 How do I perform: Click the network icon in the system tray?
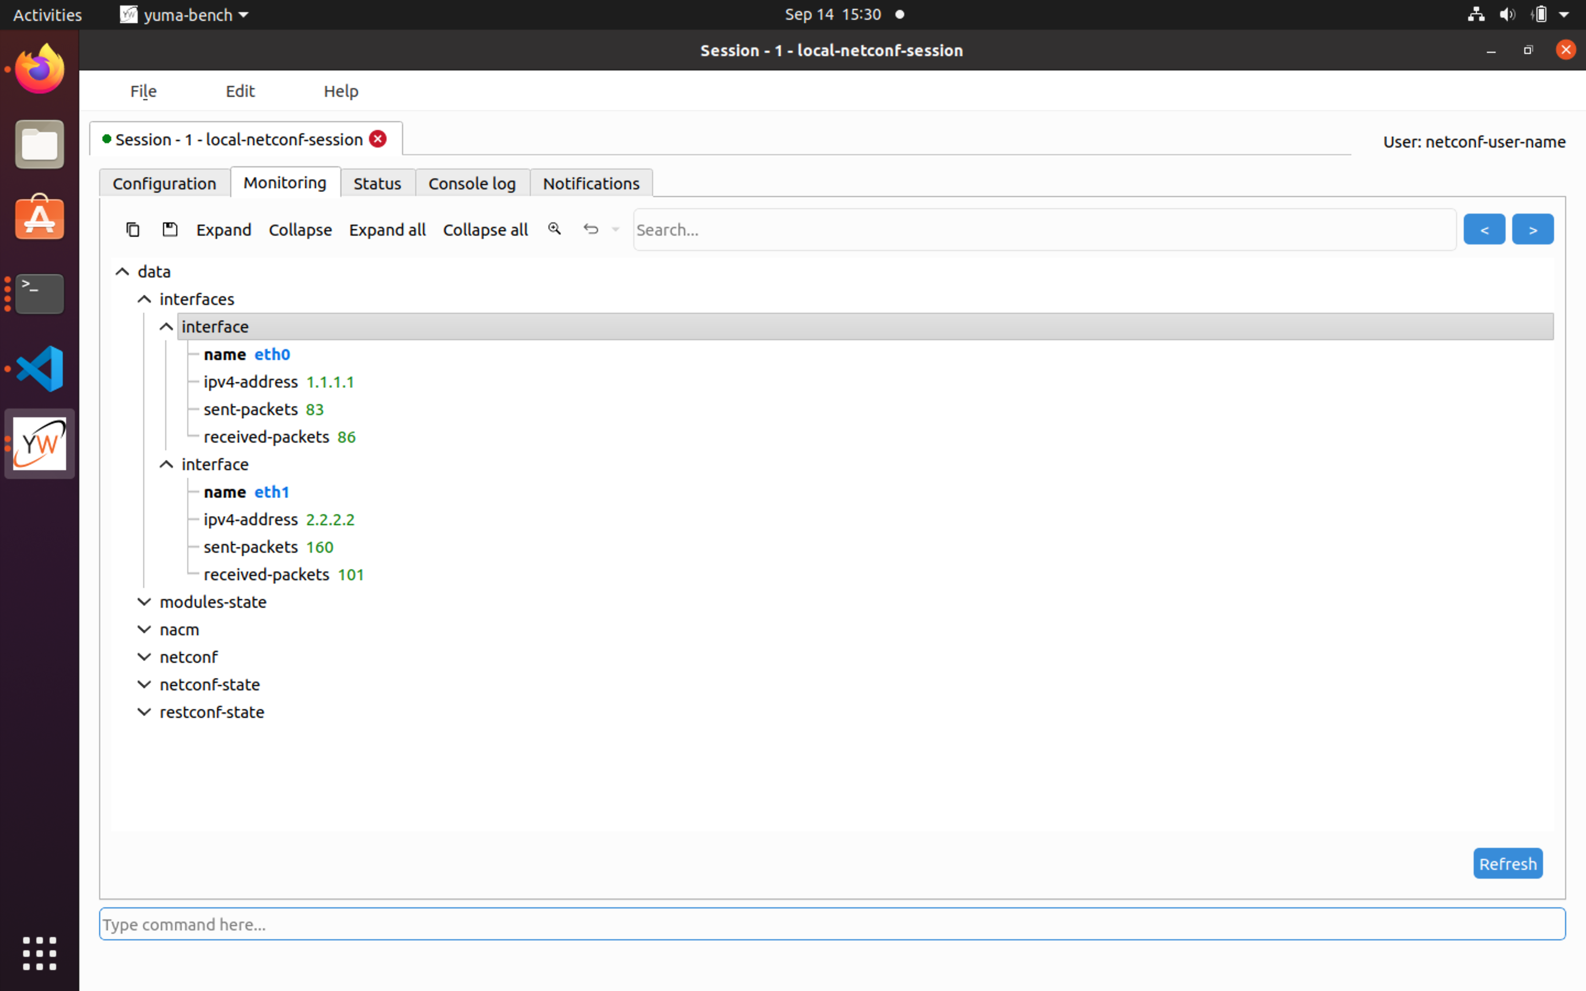pyautogui.click(x=1476, y=14)
